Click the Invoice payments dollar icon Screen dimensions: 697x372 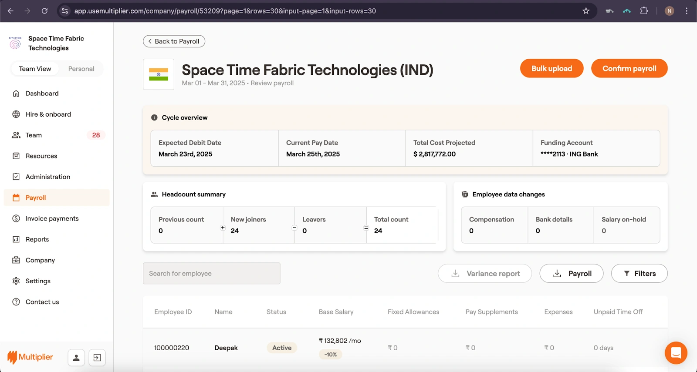tap(16, 218)
